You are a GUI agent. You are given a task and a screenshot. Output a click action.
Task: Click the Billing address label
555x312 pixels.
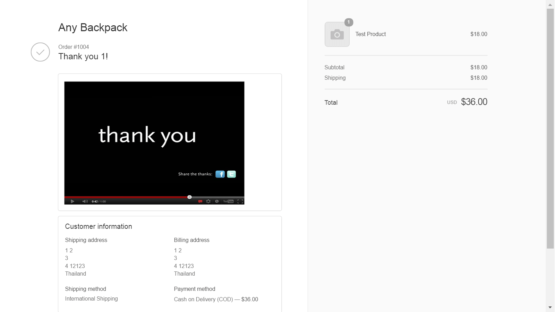tap(191, 240)
